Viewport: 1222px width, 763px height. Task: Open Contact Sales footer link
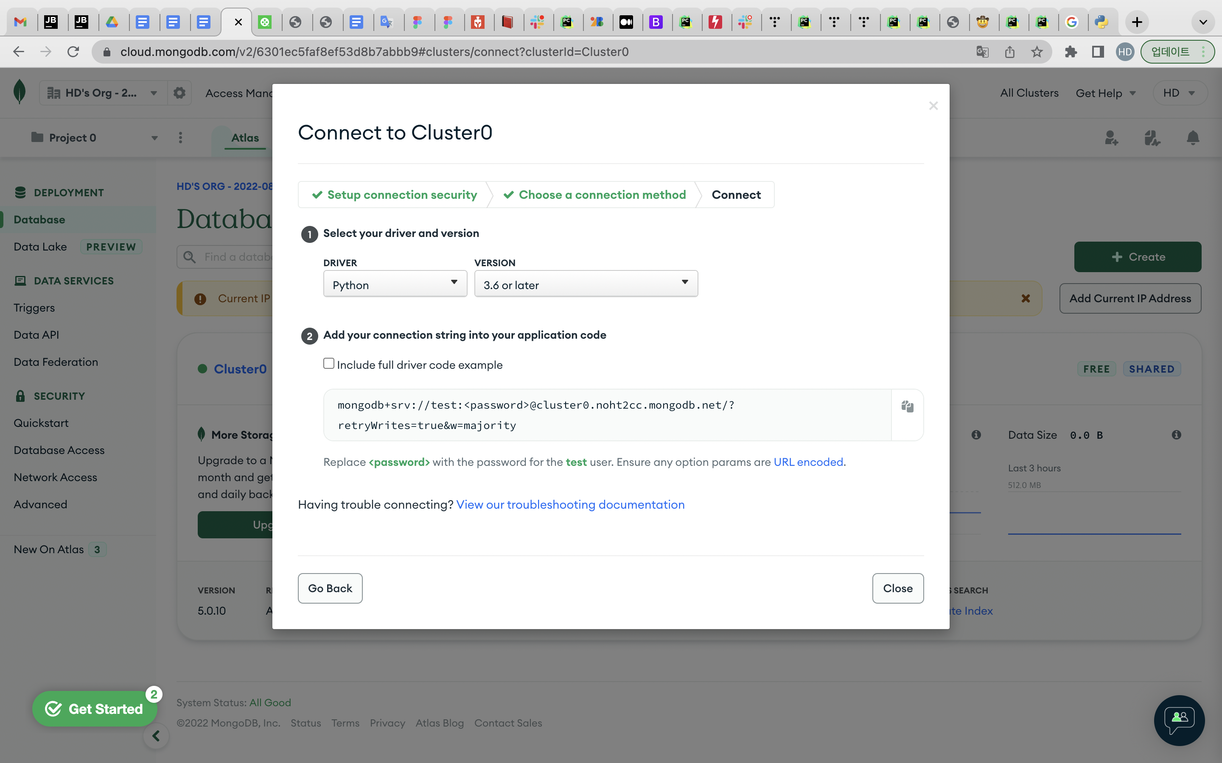(x=508, y=723)
